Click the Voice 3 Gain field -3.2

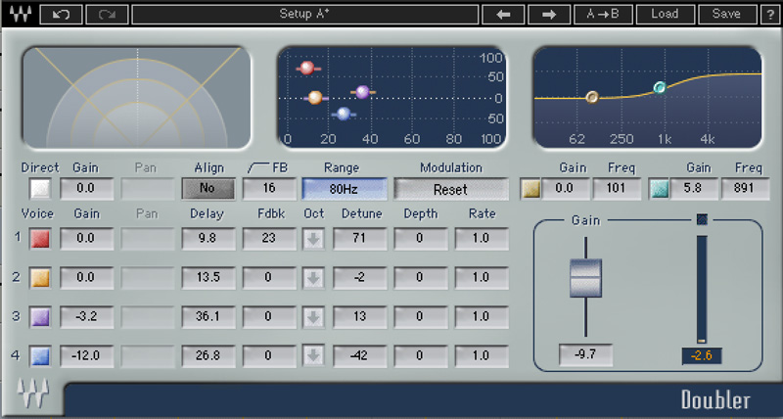[86, 316]
